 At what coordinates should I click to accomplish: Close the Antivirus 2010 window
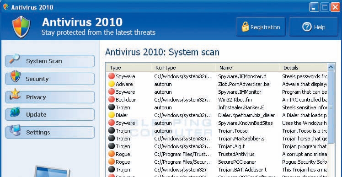pos(335,8)
